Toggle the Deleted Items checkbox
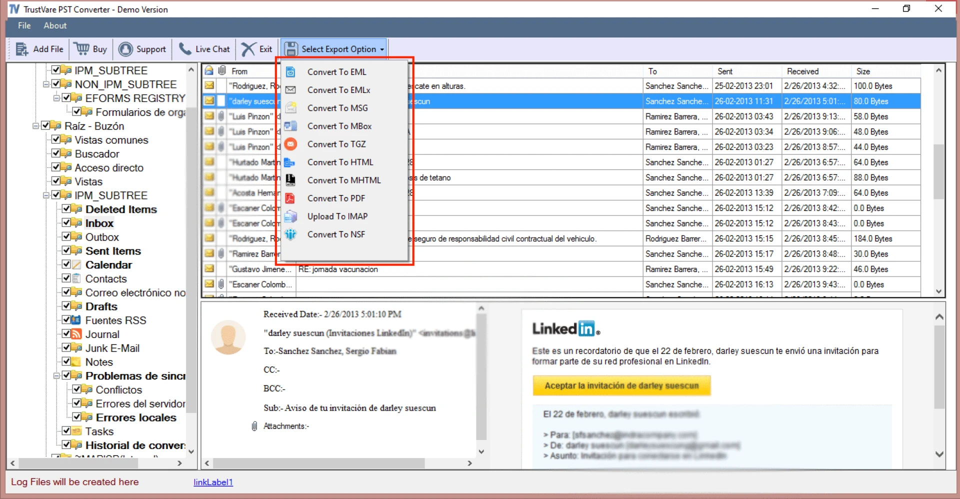 coord(67,209)
